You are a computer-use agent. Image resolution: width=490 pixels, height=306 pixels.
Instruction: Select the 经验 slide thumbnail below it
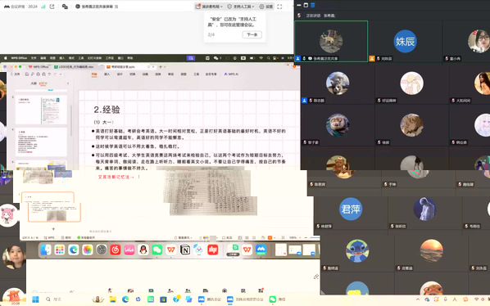[x=41, y=142]
